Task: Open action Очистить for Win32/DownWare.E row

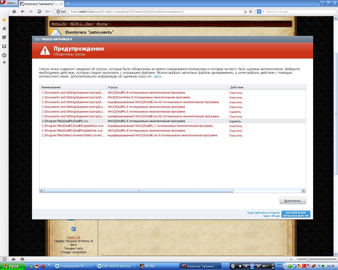Action: [236, 98]
